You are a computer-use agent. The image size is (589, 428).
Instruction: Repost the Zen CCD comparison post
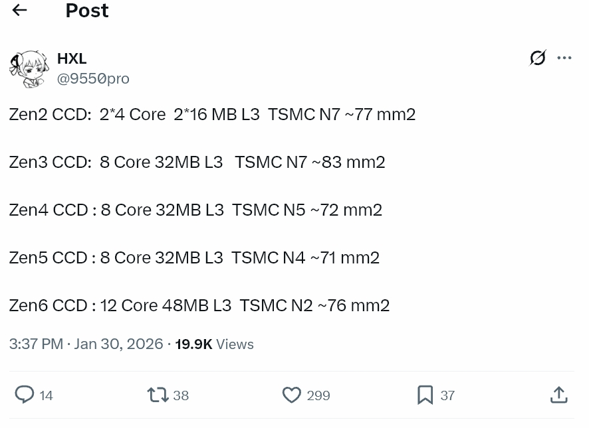(158, 395)
